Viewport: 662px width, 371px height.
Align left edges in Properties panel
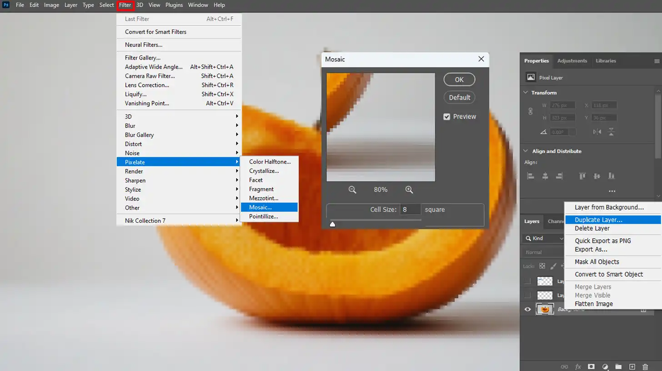click(x=531, y=176)
